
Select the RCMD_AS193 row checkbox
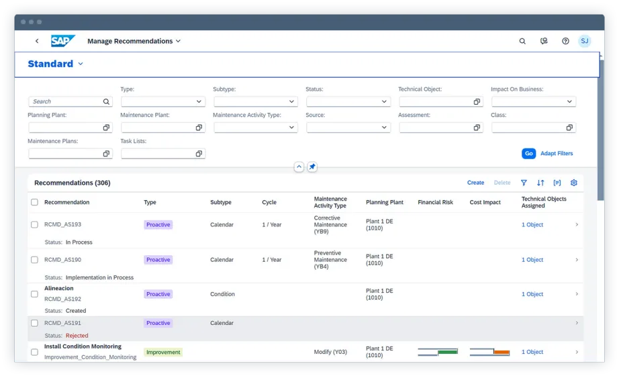point(34,224)
